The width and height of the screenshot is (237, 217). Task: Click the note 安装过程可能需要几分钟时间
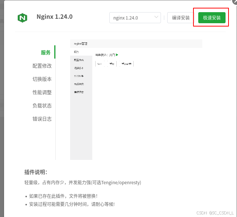click(72, 204)
